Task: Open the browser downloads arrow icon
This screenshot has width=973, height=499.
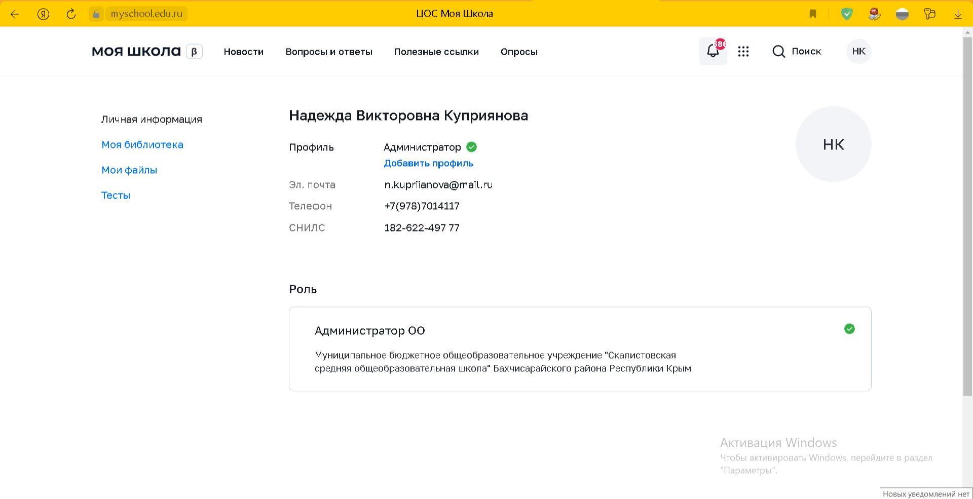Action: (957, 14)
